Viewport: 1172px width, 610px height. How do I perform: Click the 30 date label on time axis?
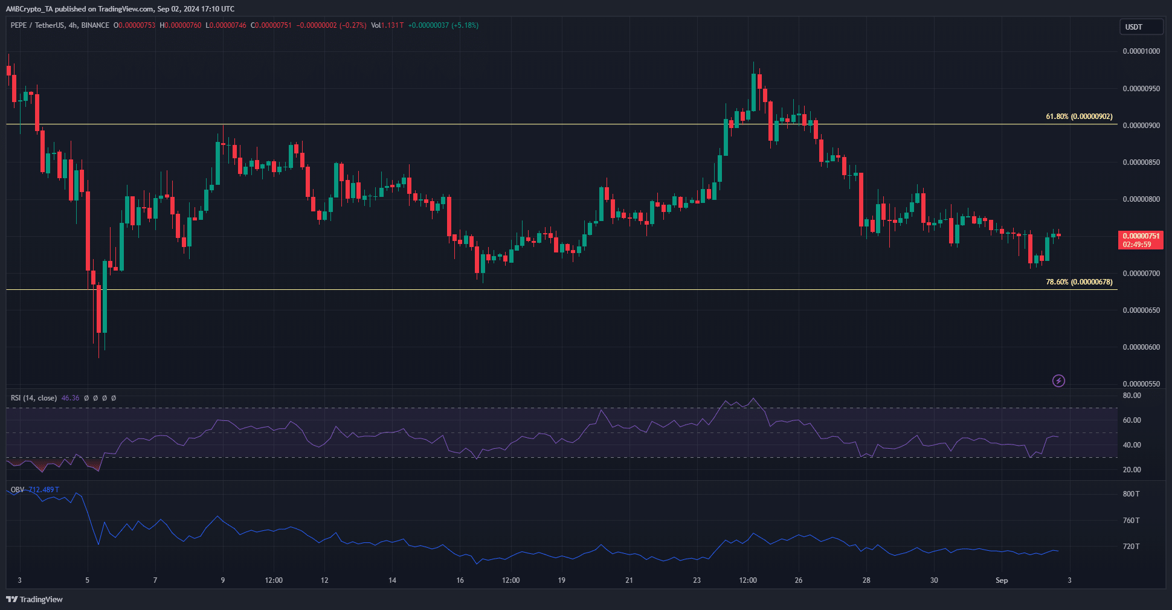[x=934, y=580]
